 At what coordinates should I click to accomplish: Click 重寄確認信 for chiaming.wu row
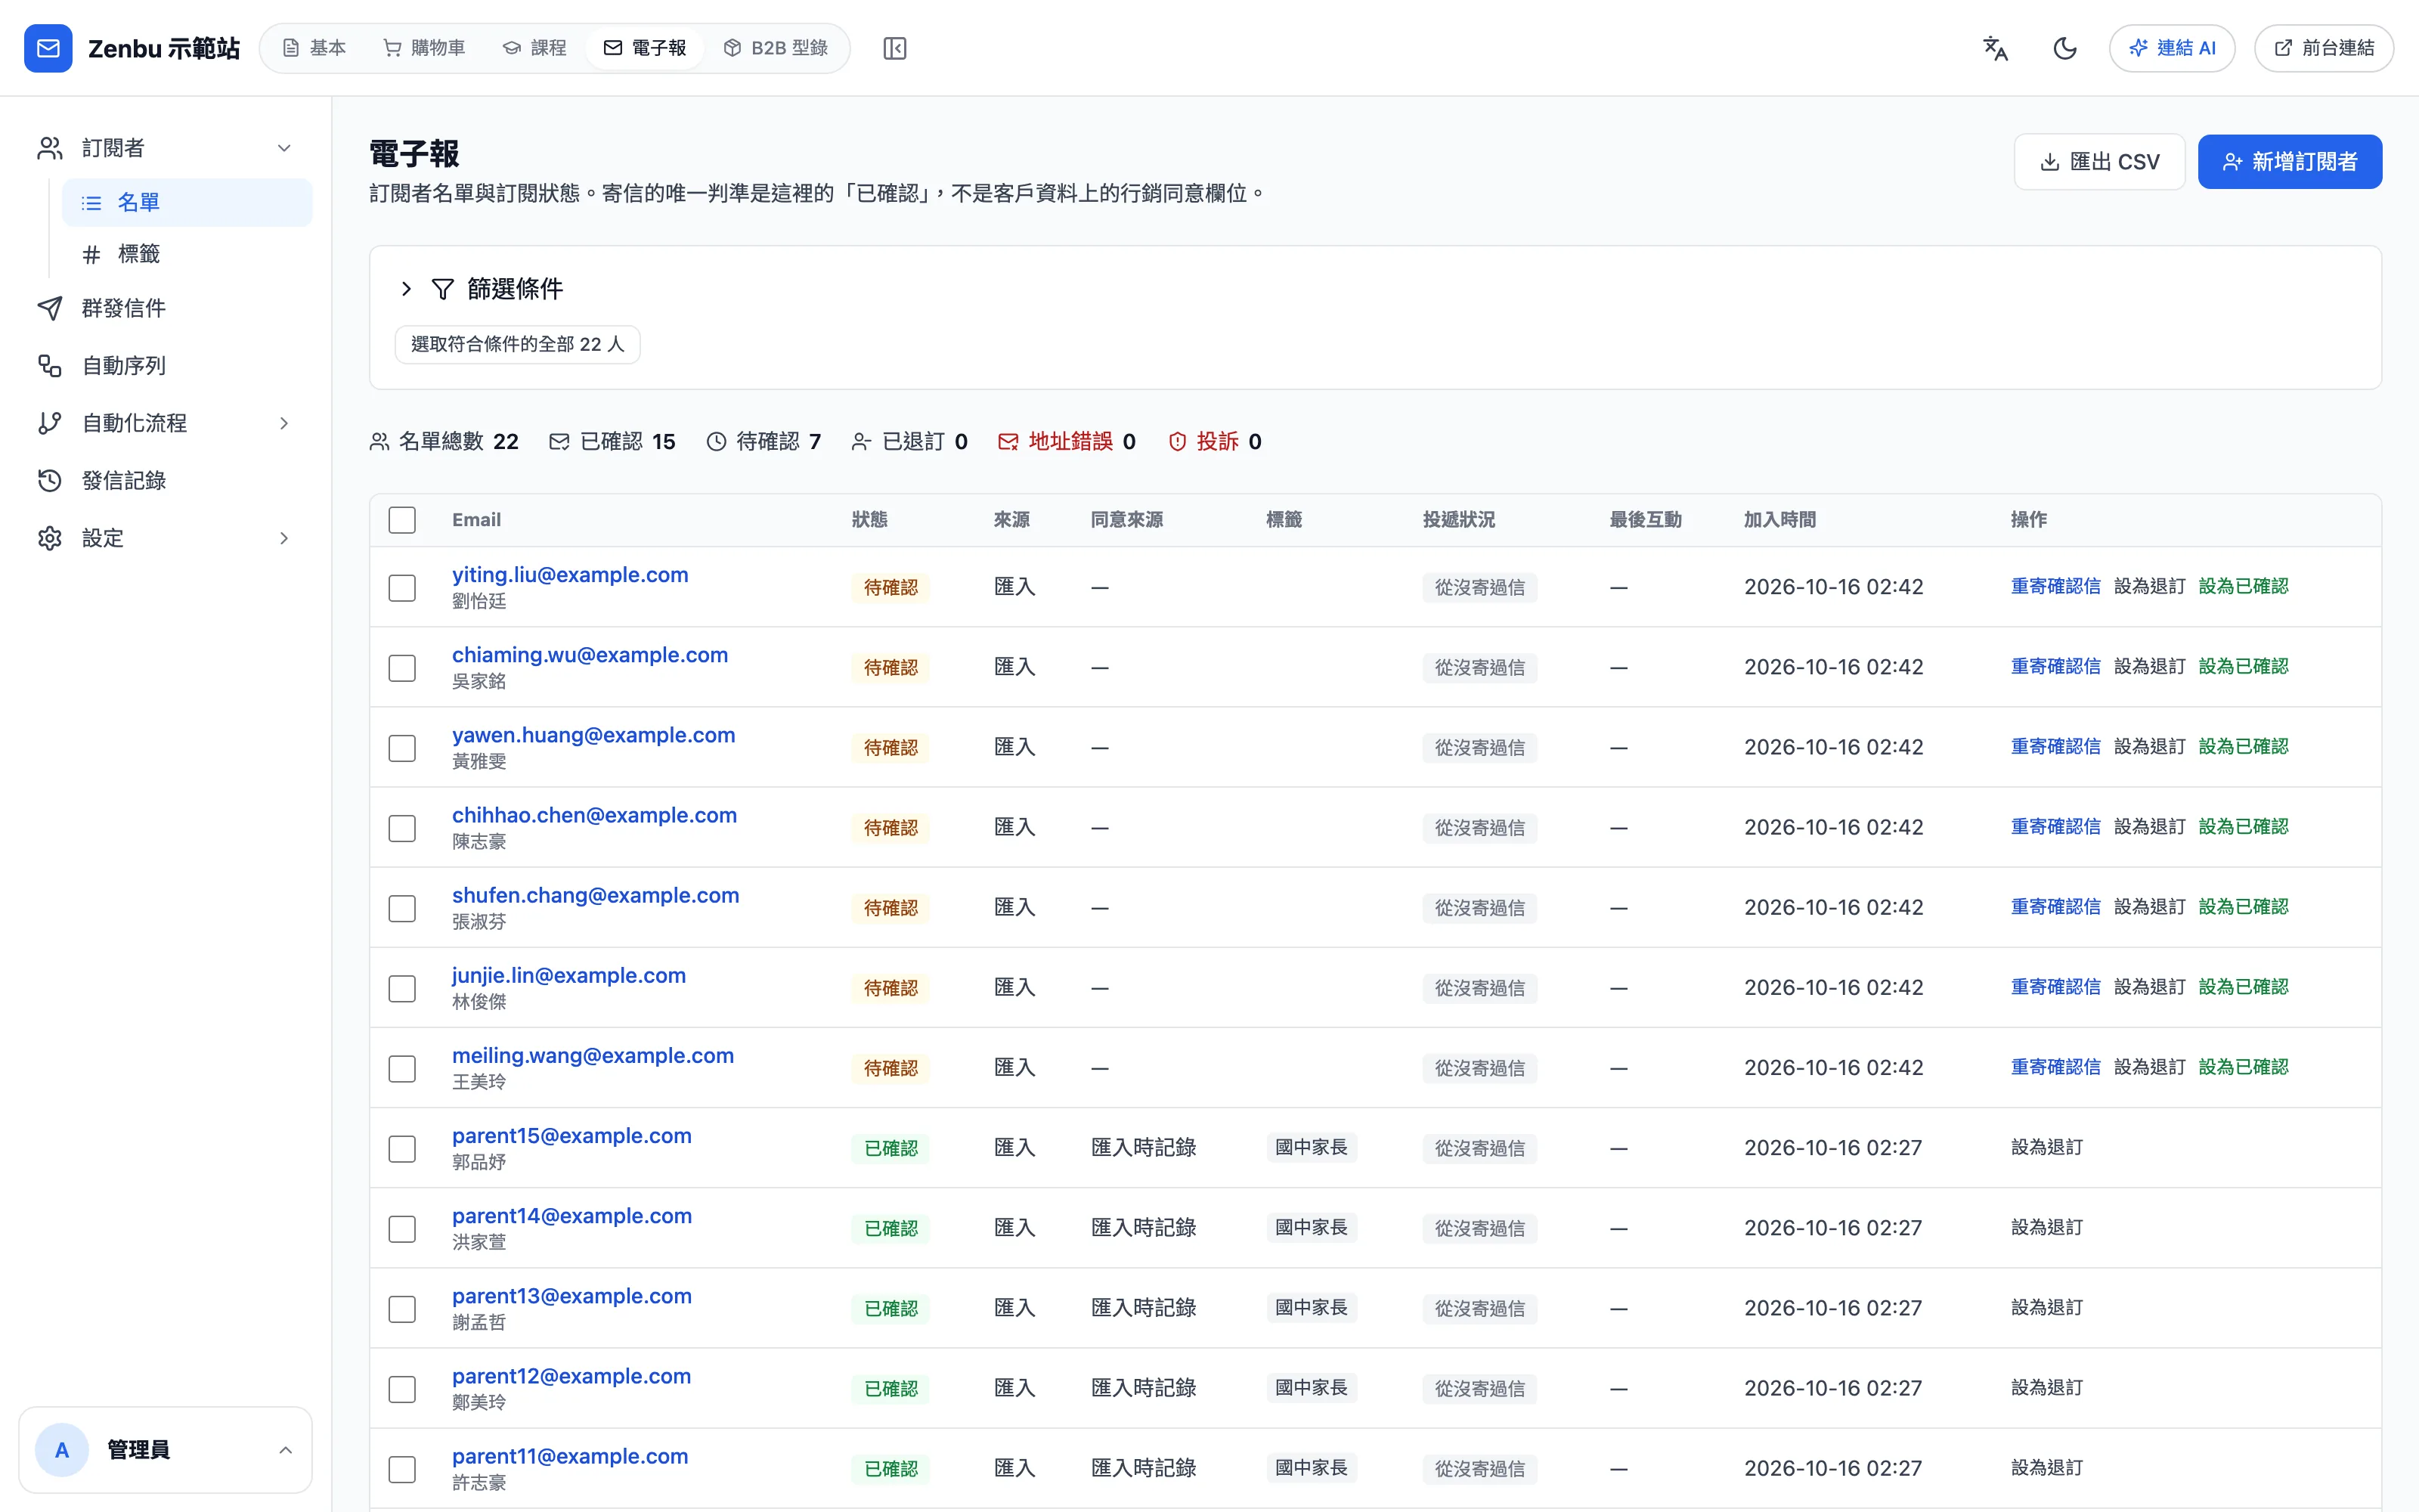(x=2055, y=667)
